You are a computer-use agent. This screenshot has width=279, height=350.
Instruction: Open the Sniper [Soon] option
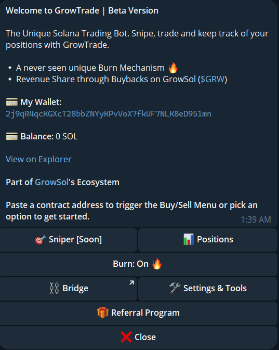click(x=69, y=240)
